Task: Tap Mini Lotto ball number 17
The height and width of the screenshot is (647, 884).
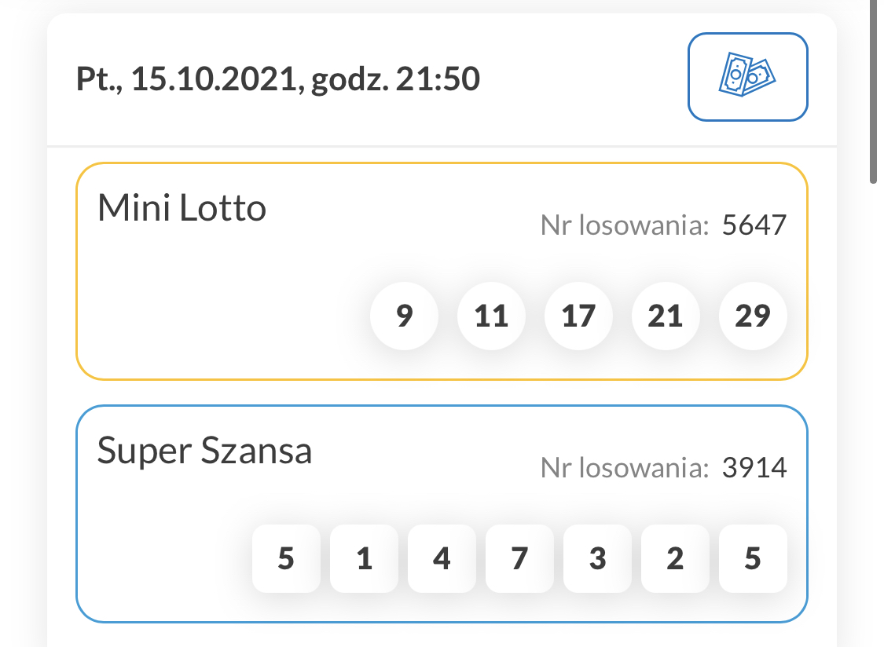Action: (578, 316)
